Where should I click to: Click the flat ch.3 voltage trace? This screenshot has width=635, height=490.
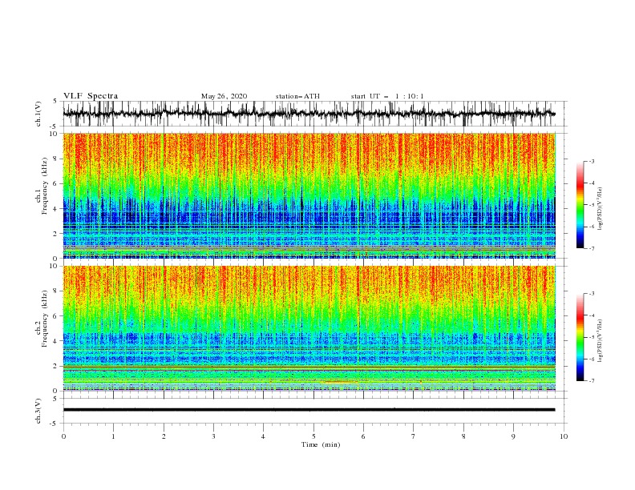pos(309,410)
